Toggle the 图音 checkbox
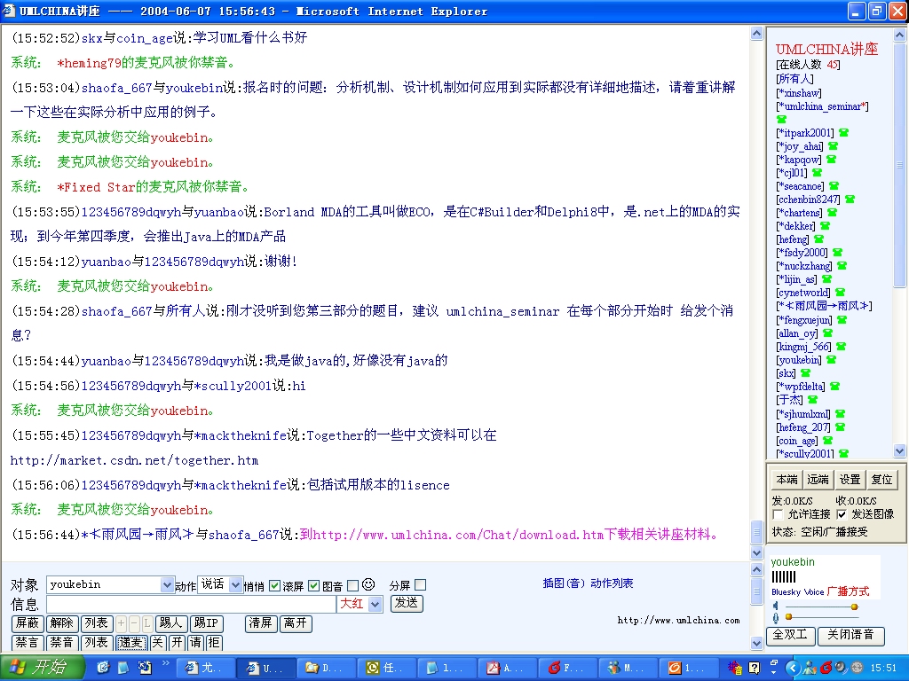Screen dimensions: 909x681 (352, 586)
